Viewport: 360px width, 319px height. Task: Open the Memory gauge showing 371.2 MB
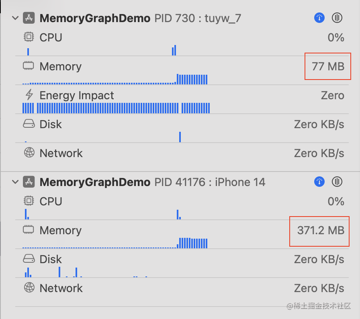pyautogui.click(x=182, y=235)
